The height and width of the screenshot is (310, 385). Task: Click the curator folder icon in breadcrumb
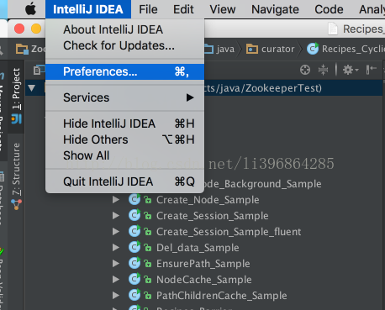252,49
